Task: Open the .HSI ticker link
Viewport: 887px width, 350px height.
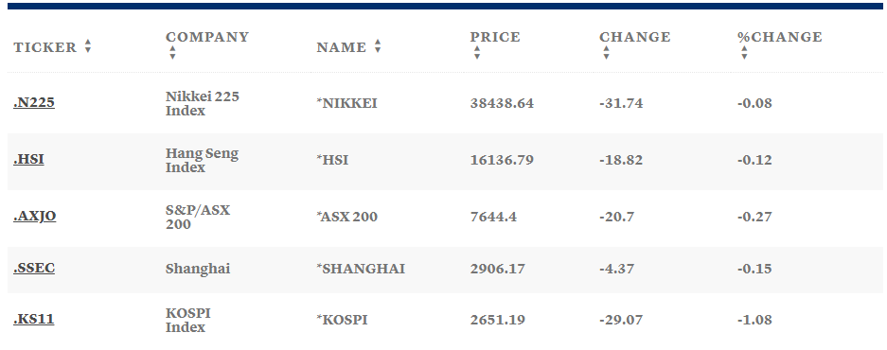Action: [28, 160]
